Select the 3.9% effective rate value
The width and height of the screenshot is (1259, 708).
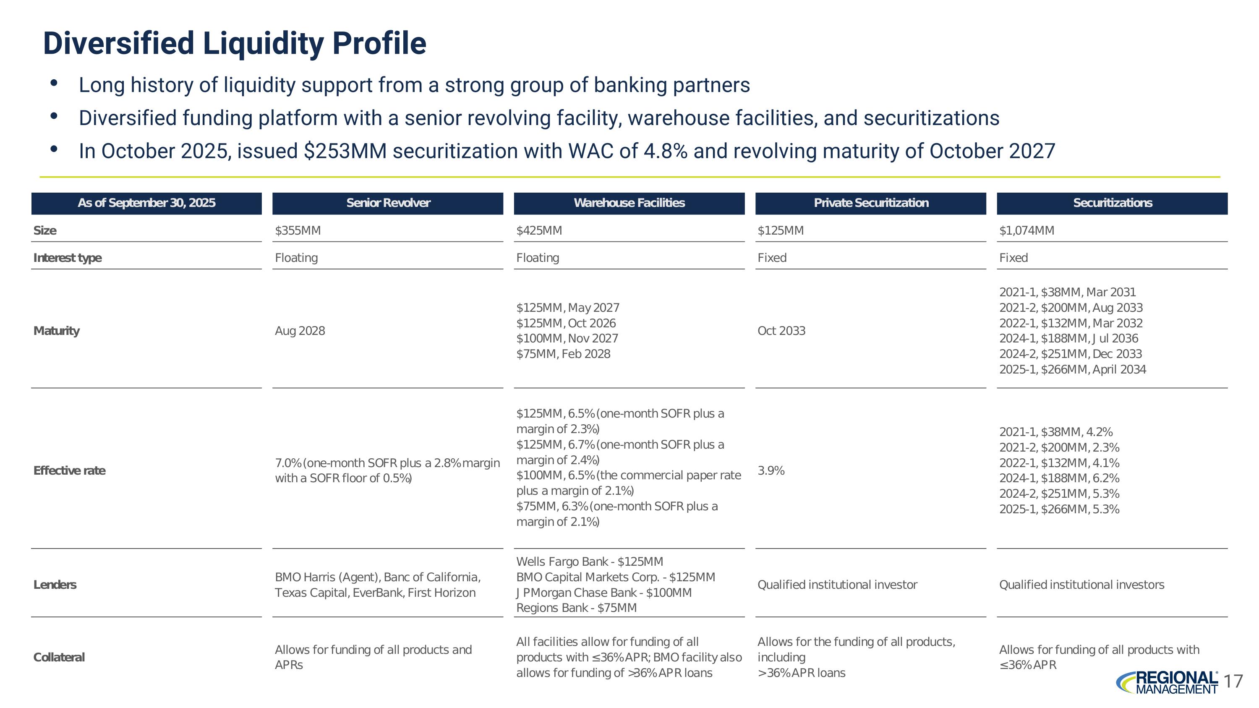(771, 470)
